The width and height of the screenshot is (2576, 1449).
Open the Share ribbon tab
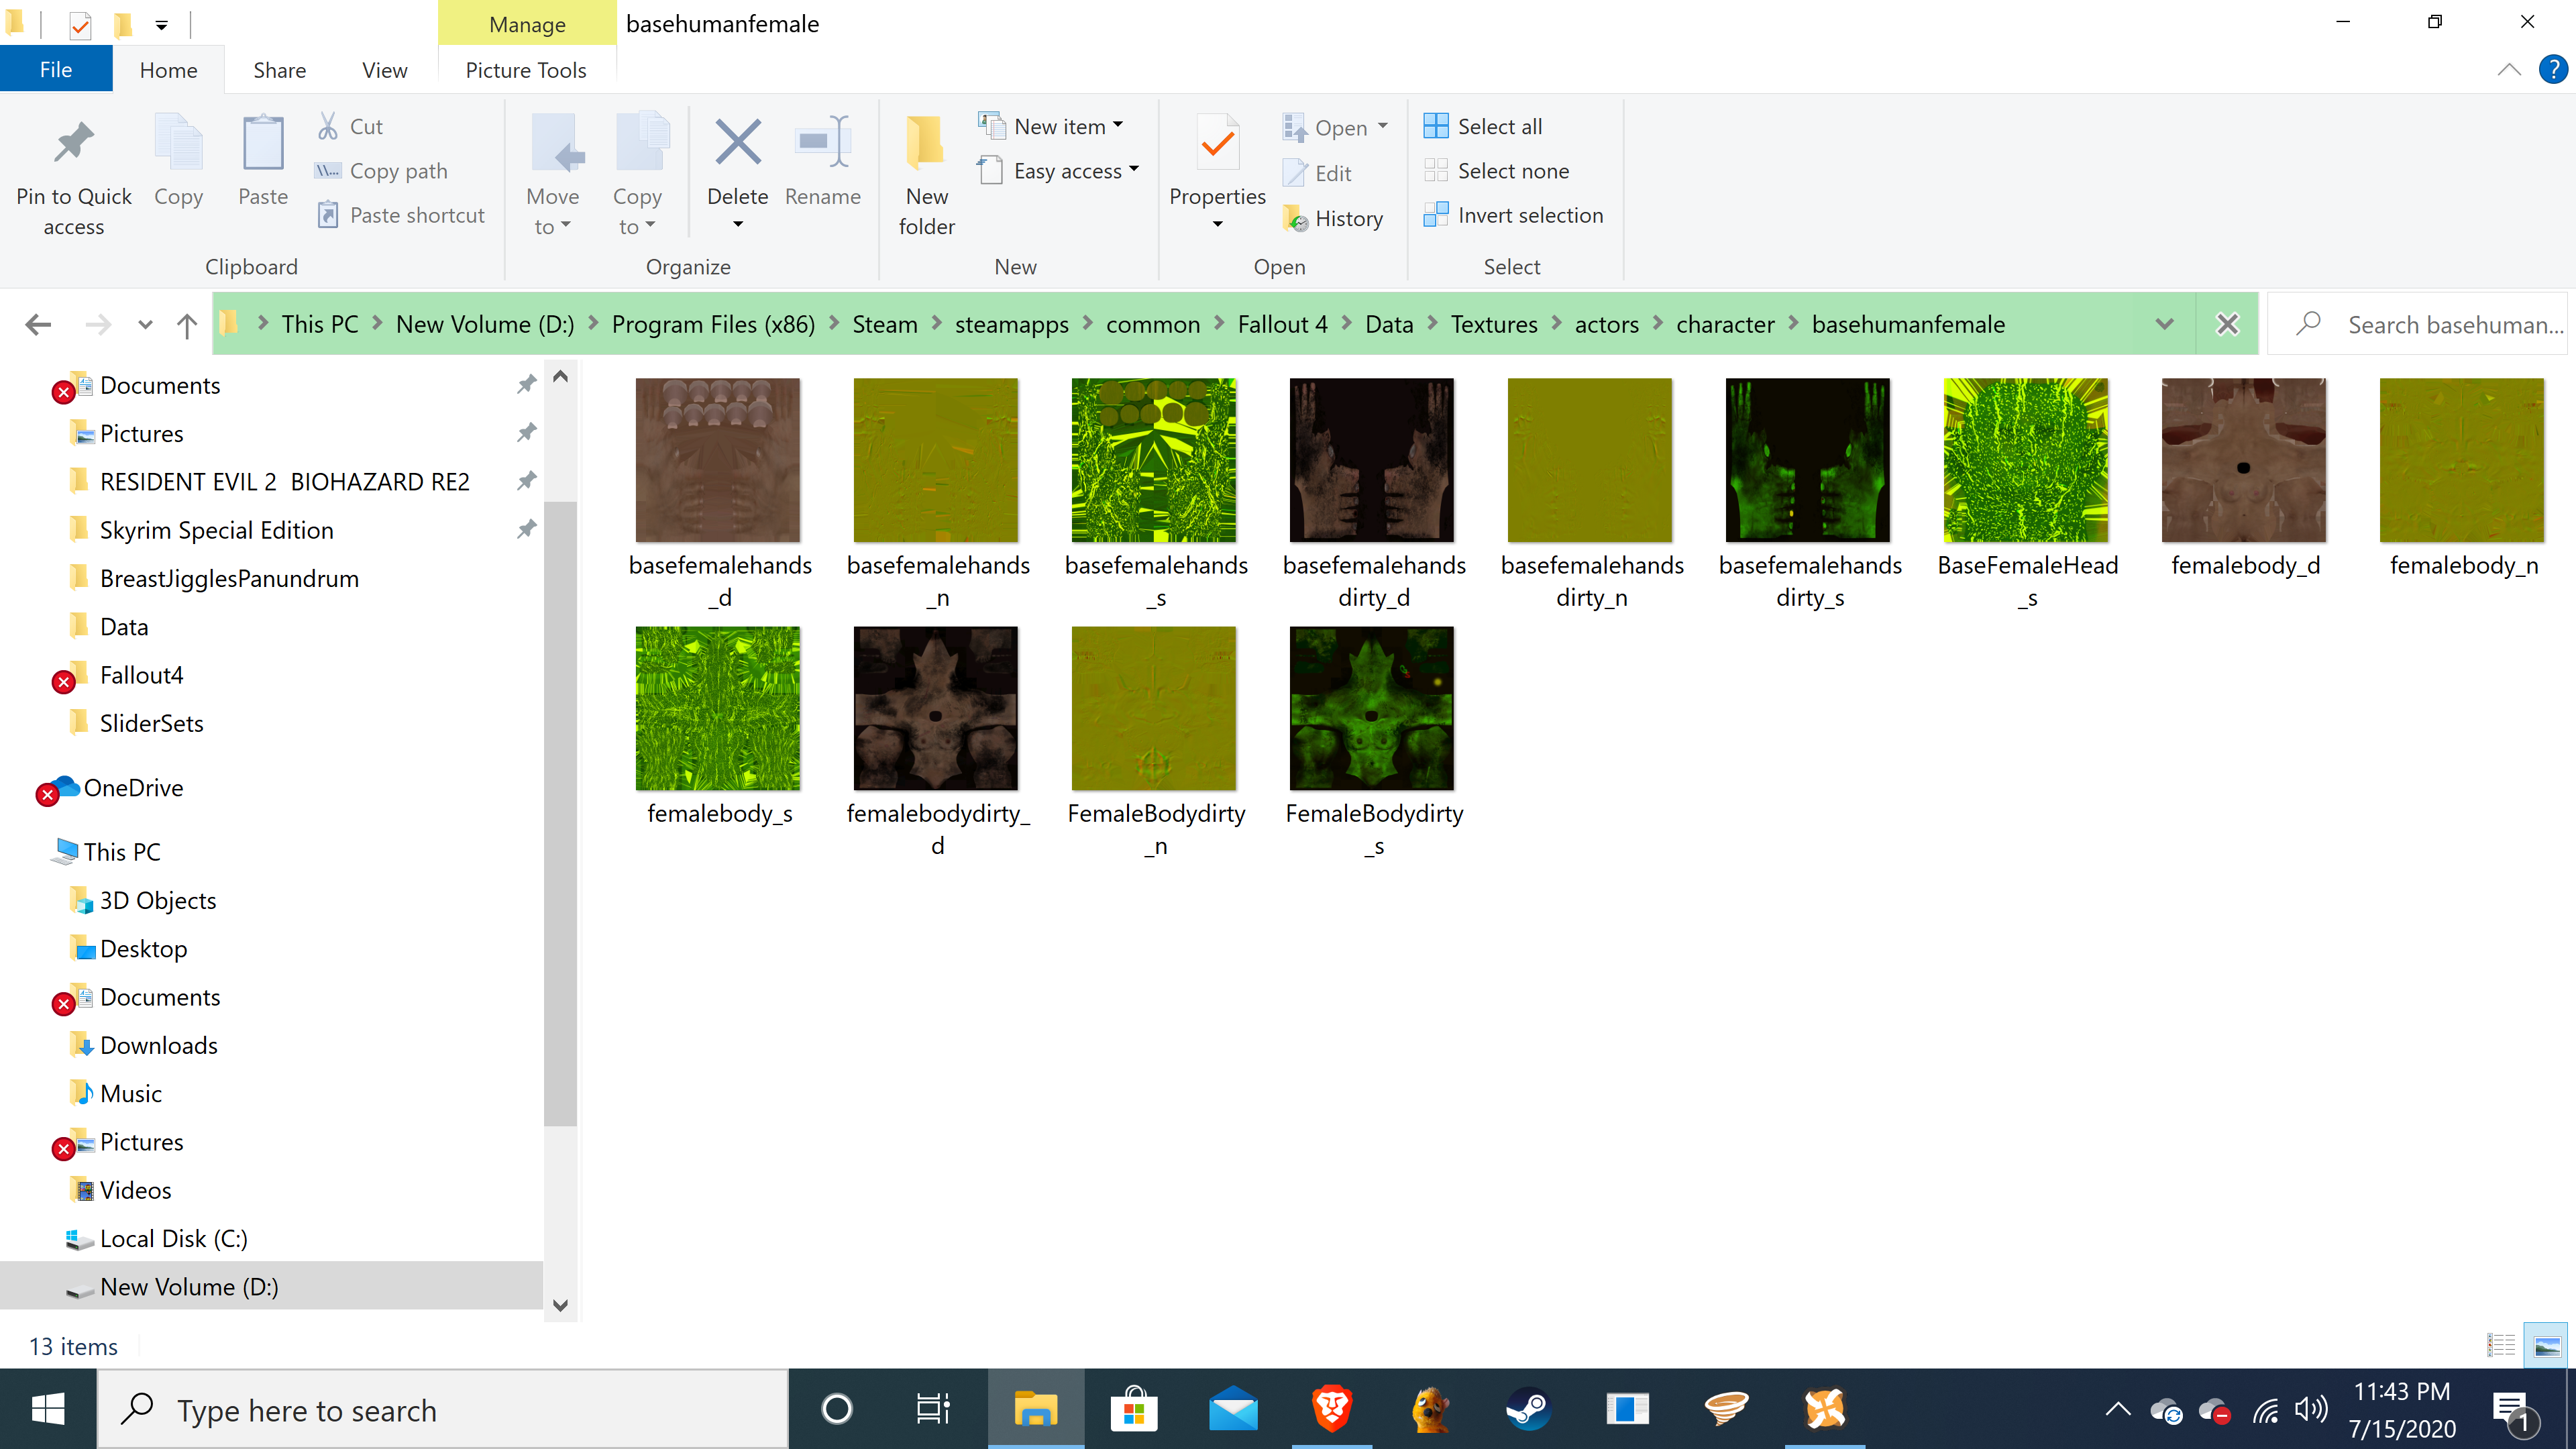tap(279, 70)
